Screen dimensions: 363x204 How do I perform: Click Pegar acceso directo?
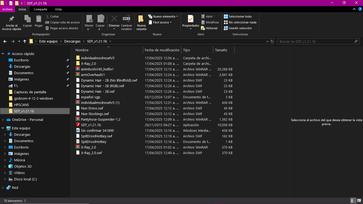(x=62, y=28)
